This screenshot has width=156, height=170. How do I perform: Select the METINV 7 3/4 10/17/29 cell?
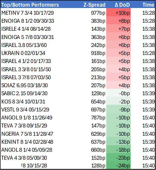(x=28, y=13)
